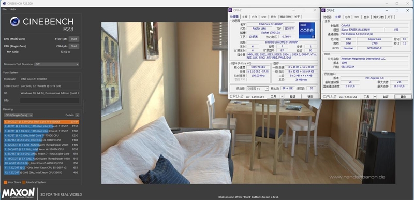Switch to 处理器 tab in left CPU-Z window
The height and width of the screenshot is (200, 414).
(x=235, y=17)
